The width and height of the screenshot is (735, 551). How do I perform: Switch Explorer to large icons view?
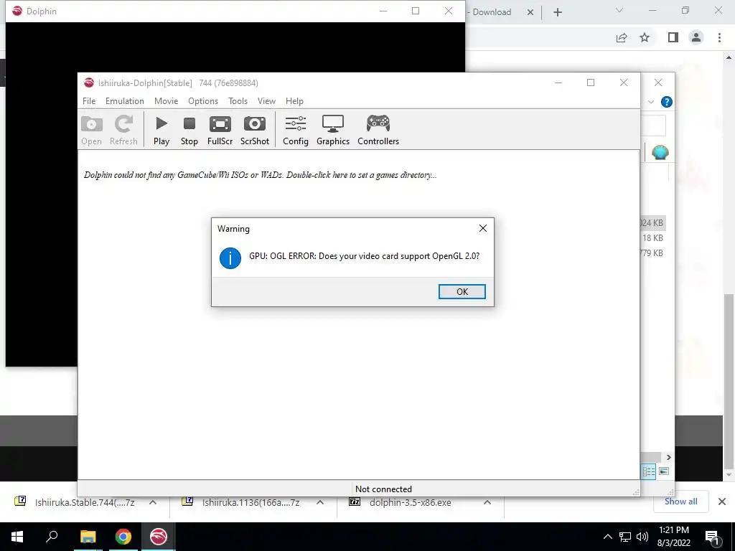click(664, 471)
